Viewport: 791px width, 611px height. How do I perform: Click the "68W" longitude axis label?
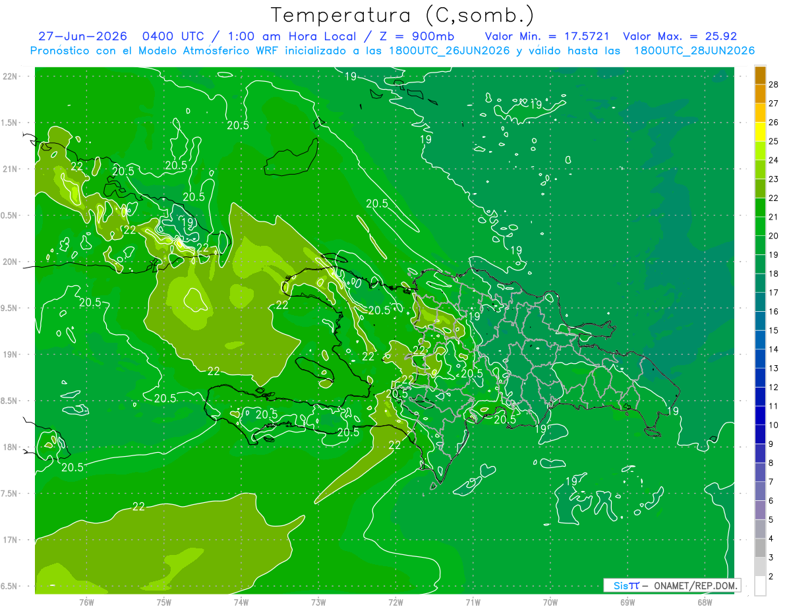pyautogui.click(x=705, y=602)
